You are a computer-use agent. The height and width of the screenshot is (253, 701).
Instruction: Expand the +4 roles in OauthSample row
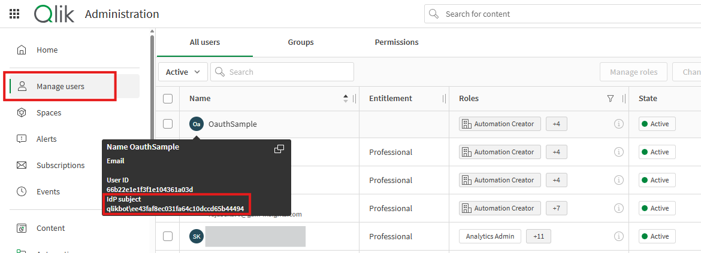(x=556, y=124)
